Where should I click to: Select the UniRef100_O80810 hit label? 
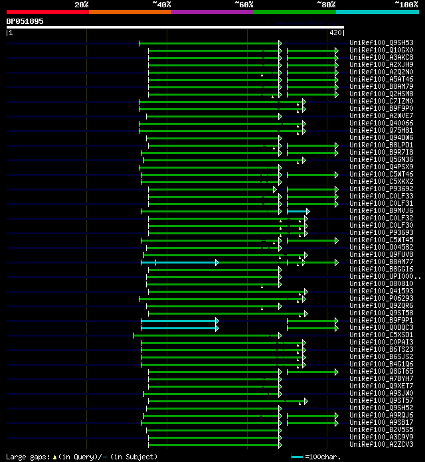tap(381, 283)
